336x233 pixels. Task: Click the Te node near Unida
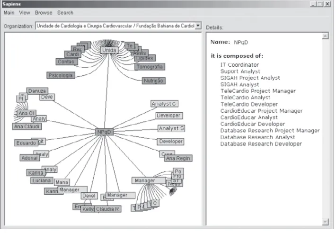coord(130,45)
